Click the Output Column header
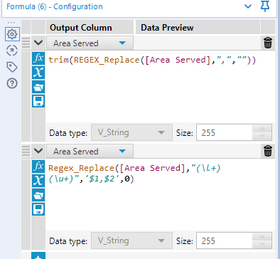This screenshot has height=259, width=280. [81, 28]
